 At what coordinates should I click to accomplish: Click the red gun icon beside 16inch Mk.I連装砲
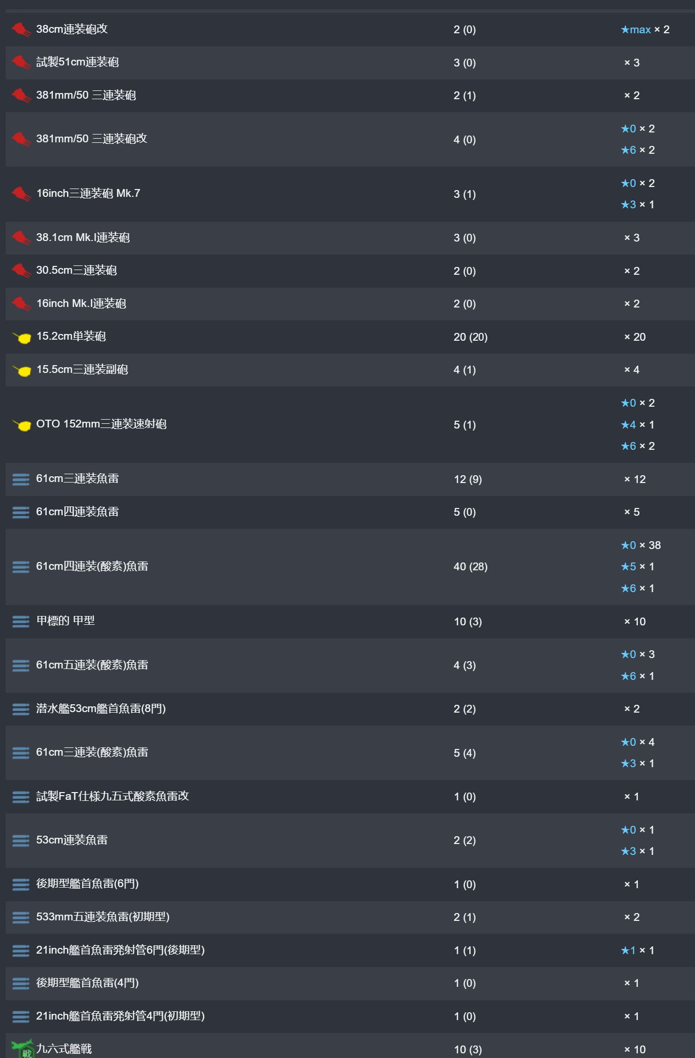[21, 304]
